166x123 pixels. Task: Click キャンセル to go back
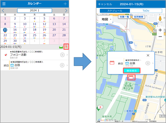[x=105, y=4]
